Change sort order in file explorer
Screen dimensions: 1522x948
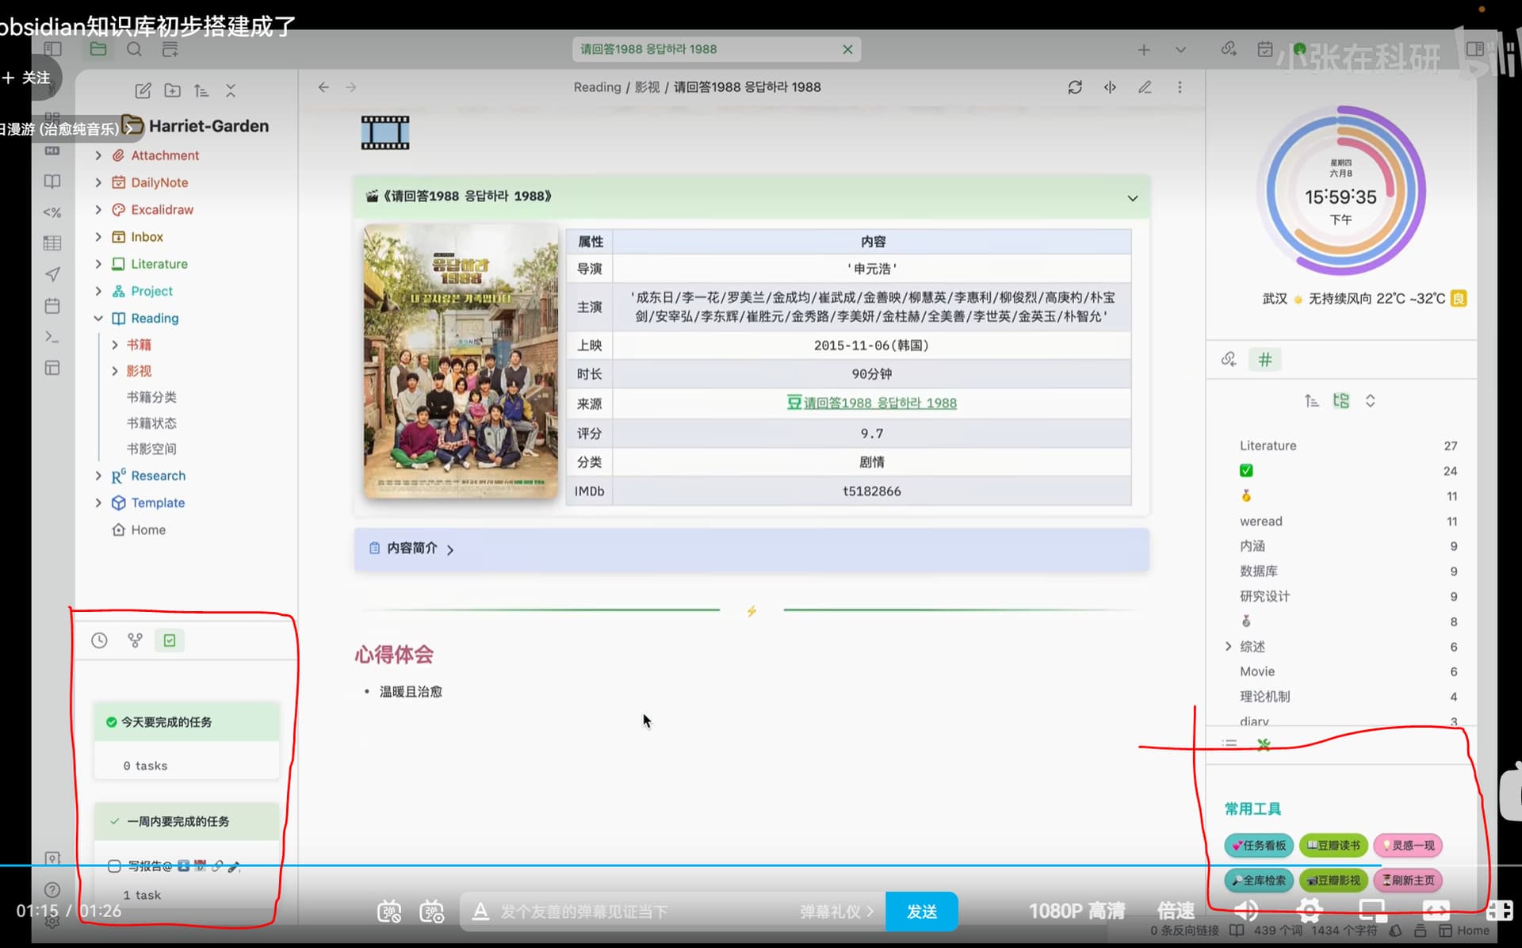pos(201,90)
